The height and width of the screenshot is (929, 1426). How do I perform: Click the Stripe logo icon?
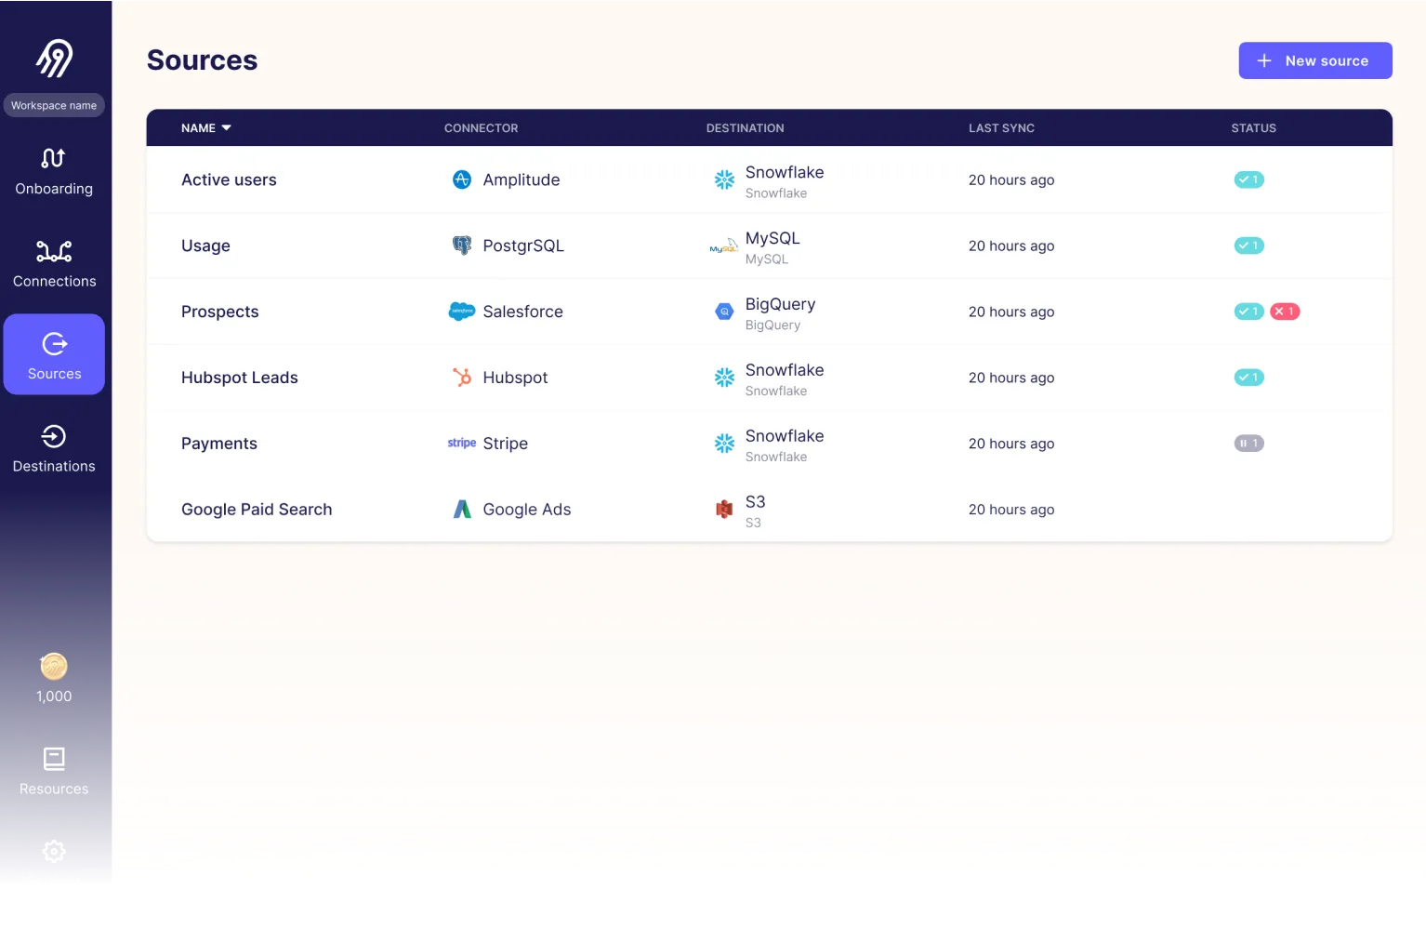click(x=461, y=443)
